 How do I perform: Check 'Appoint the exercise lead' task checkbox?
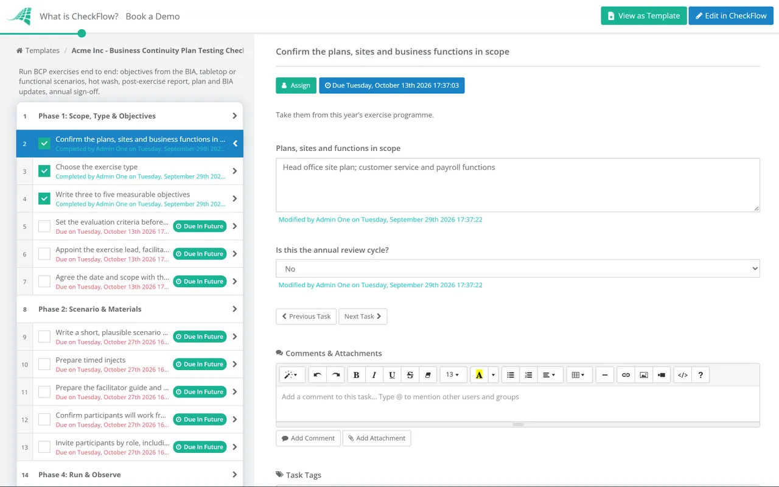pyautogui.click(x=44, y=254)
